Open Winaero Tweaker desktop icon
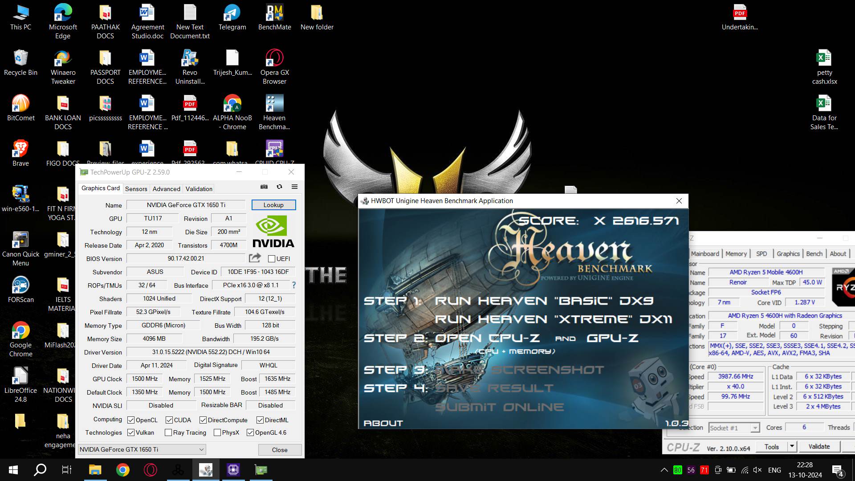Viewport: 855px width, 481px height. pyautogui.click(x=63, y=67)
